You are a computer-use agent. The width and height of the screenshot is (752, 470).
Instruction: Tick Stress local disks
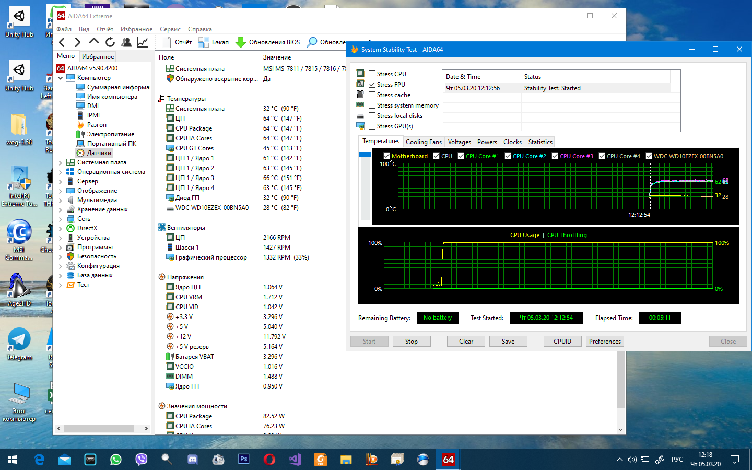tap(372, 116)
